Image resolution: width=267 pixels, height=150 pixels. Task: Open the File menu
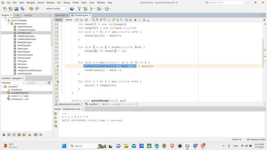8,2
